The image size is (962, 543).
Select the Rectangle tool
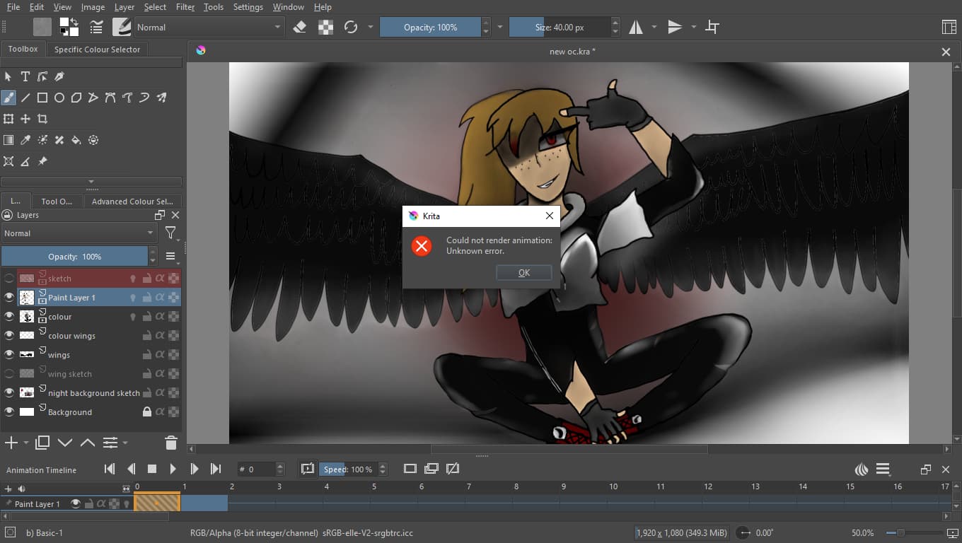[42, 98]
